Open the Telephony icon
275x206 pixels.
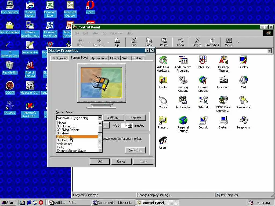[243, 123]
